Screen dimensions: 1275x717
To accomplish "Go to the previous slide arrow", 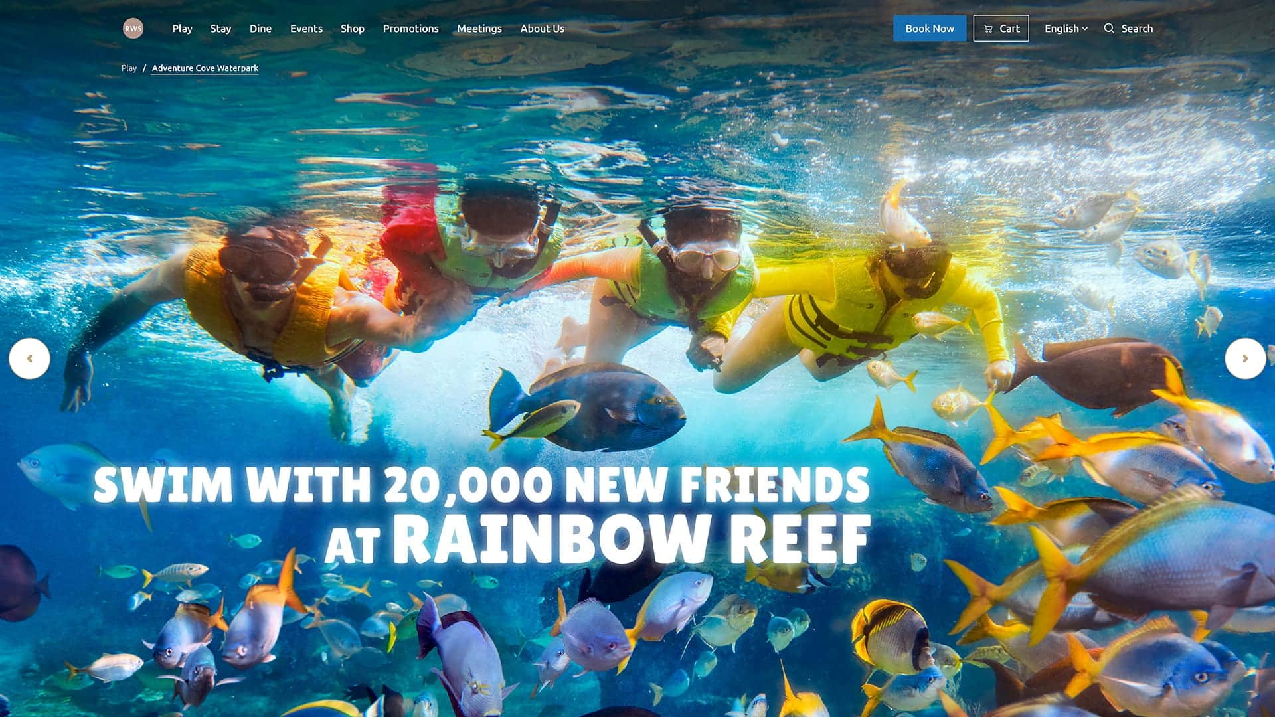I will coord(29,358).
